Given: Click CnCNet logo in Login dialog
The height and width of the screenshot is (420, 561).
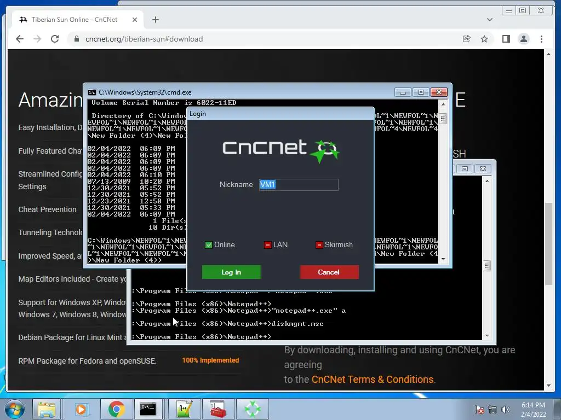Looking at the screenshot, I should click(281, 151).
